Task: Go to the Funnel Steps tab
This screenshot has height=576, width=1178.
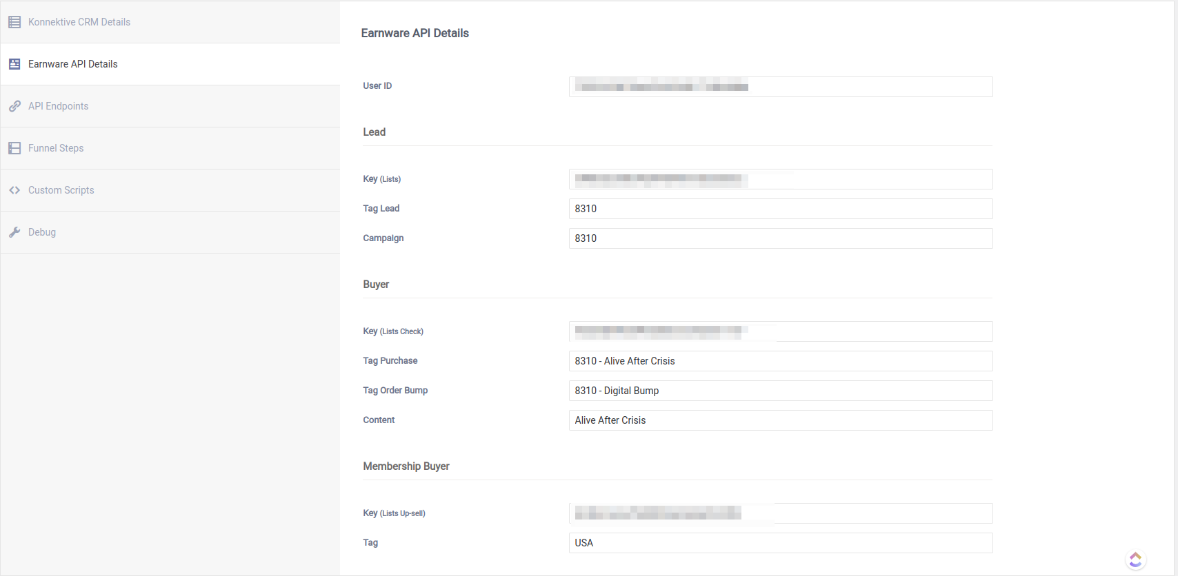Action: tap(56, 148)
